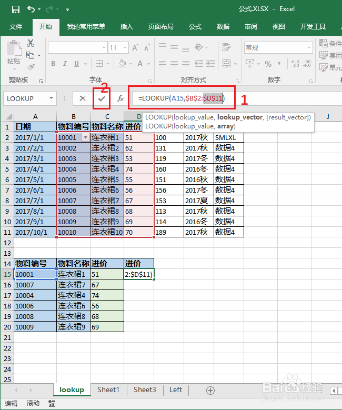Image resolution: width=342 pixels, height=410 pixels.
Task: Click the Copy icon
Action: pos(31,55)
